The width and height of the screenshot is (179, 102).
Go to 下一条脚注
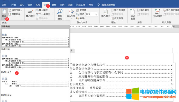43,14
